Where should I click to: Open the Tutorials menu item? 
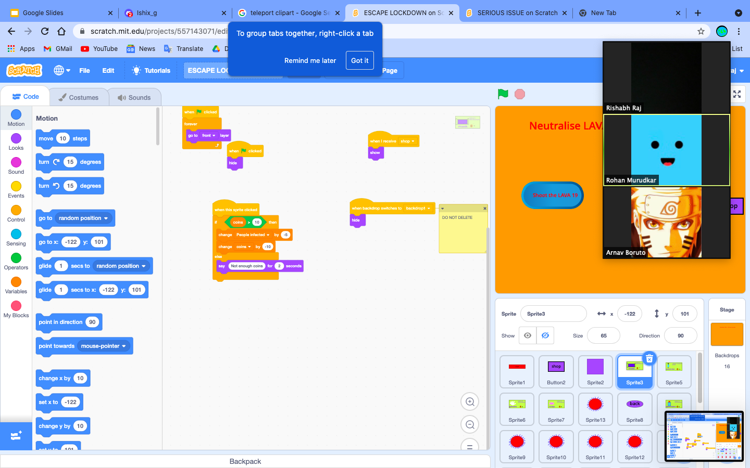pyautogui.click(x=152, y=71)
